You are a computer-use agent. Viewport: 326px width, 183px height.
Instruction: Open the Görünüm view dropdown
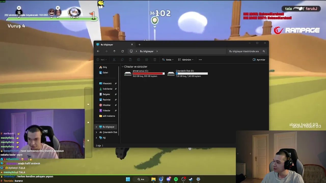[186, 60]
